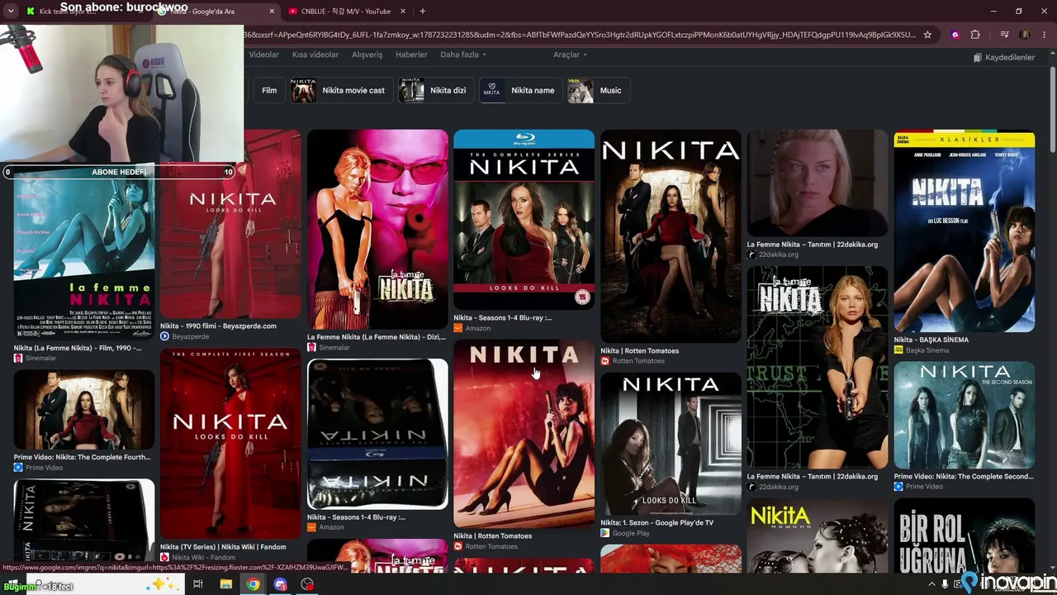Open the Nikita 1990 filmi Beyazperde image
Screen dimensions: 1057x595
coord(230,223)
